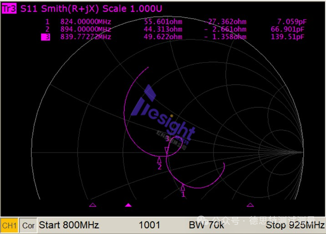Click marker 3 frequency 839.77272MHz
This screenshot has height=234, width=326.
pos(86,37)
